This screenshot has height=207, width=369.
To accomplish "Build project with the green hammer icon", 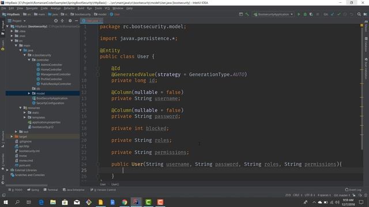I will tap(247, 14).
